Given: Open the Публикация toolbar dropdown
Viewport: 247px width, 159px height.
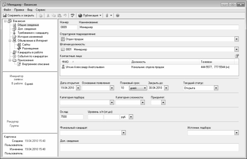Looking at the screenshot, I should pos(90,16).
